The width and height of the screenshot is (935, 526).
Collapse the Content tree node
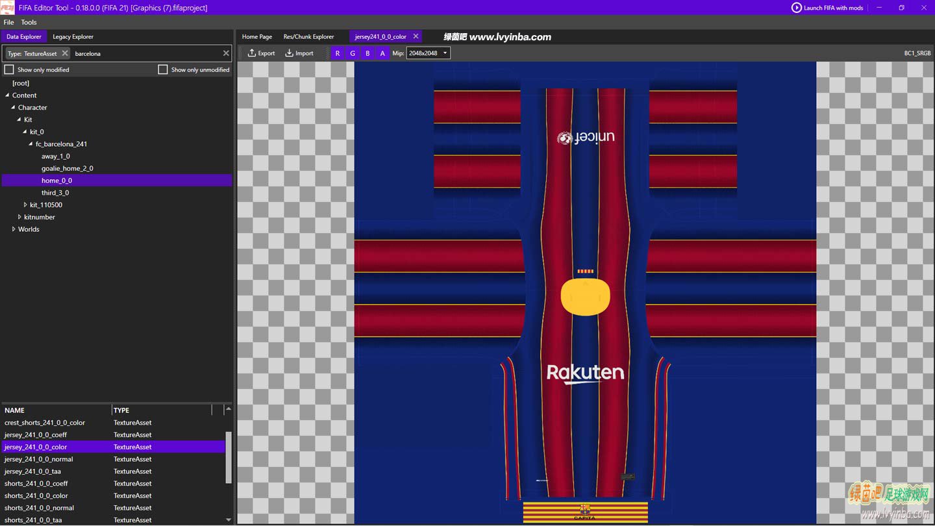coord(8,95)
